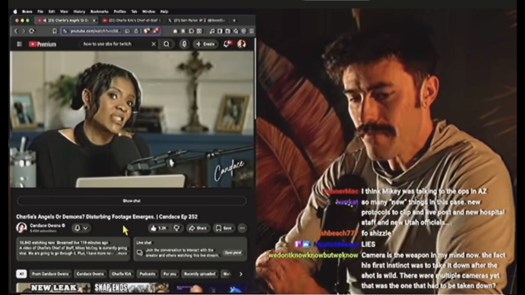Click the browser address bar URL
Viewport: 525px width, 295px height.
click(x=95, y=31)
